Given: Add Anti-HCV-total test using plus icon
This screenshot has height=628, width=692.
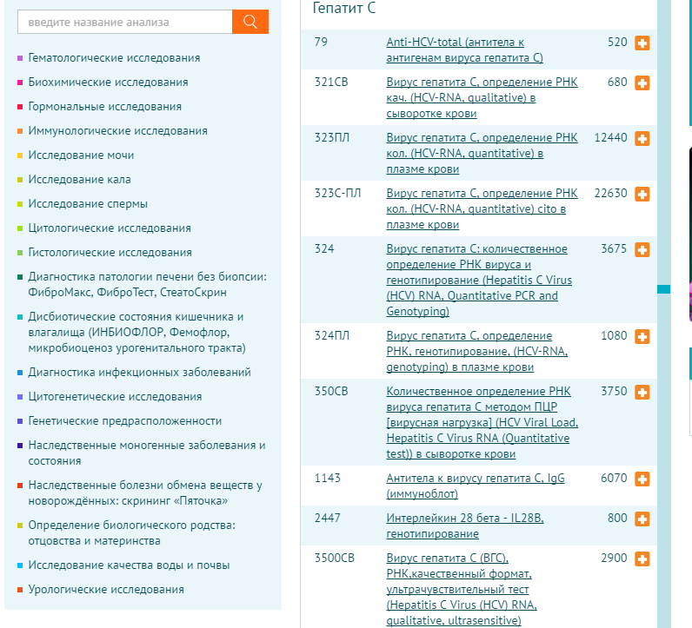Looking at the screenshot, I should [x=642, y=43].
